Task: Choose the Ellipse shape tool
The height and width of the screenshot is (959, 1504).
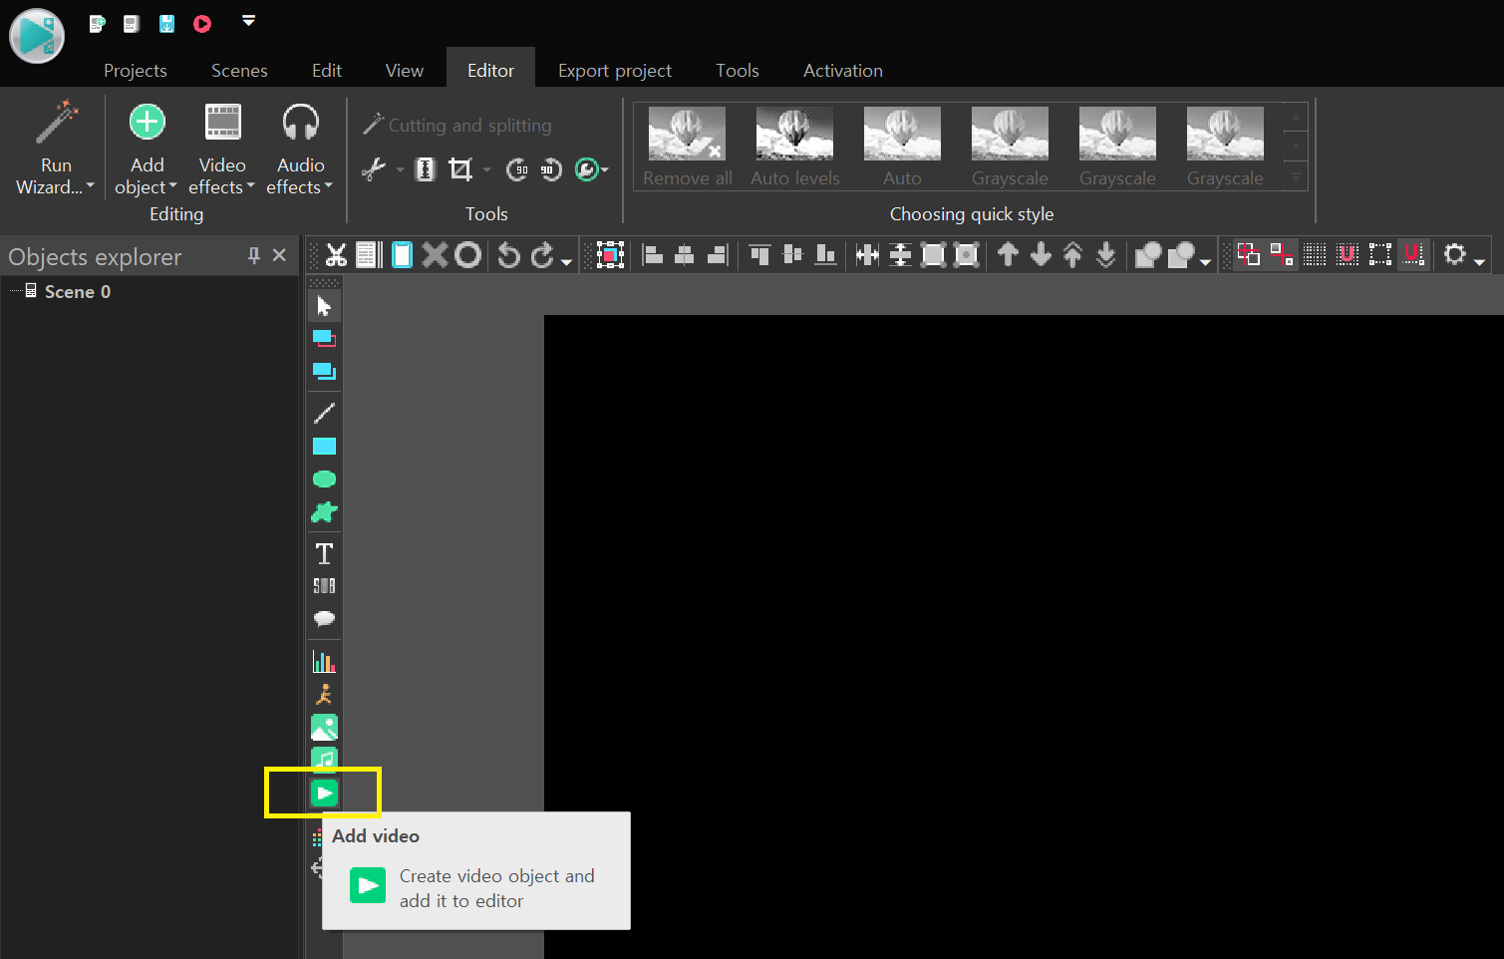Action: [324, 479]
